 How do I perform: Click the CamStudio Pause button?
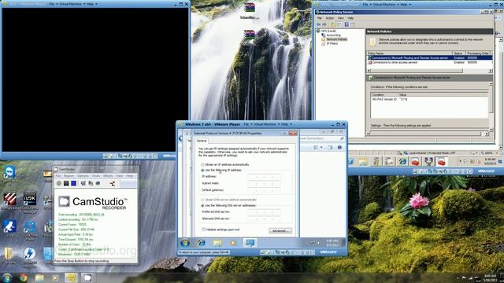66,183
